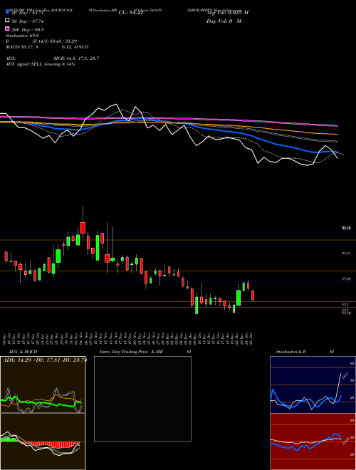
Task: Select the '50 Day - 87.74' legend text
Action: tap(27, 21)
